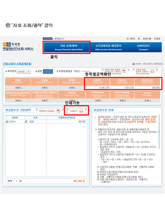Click the 국세청 연말정산간소화 logo
This screenshot has height=220, width=165.
[18, 47]
